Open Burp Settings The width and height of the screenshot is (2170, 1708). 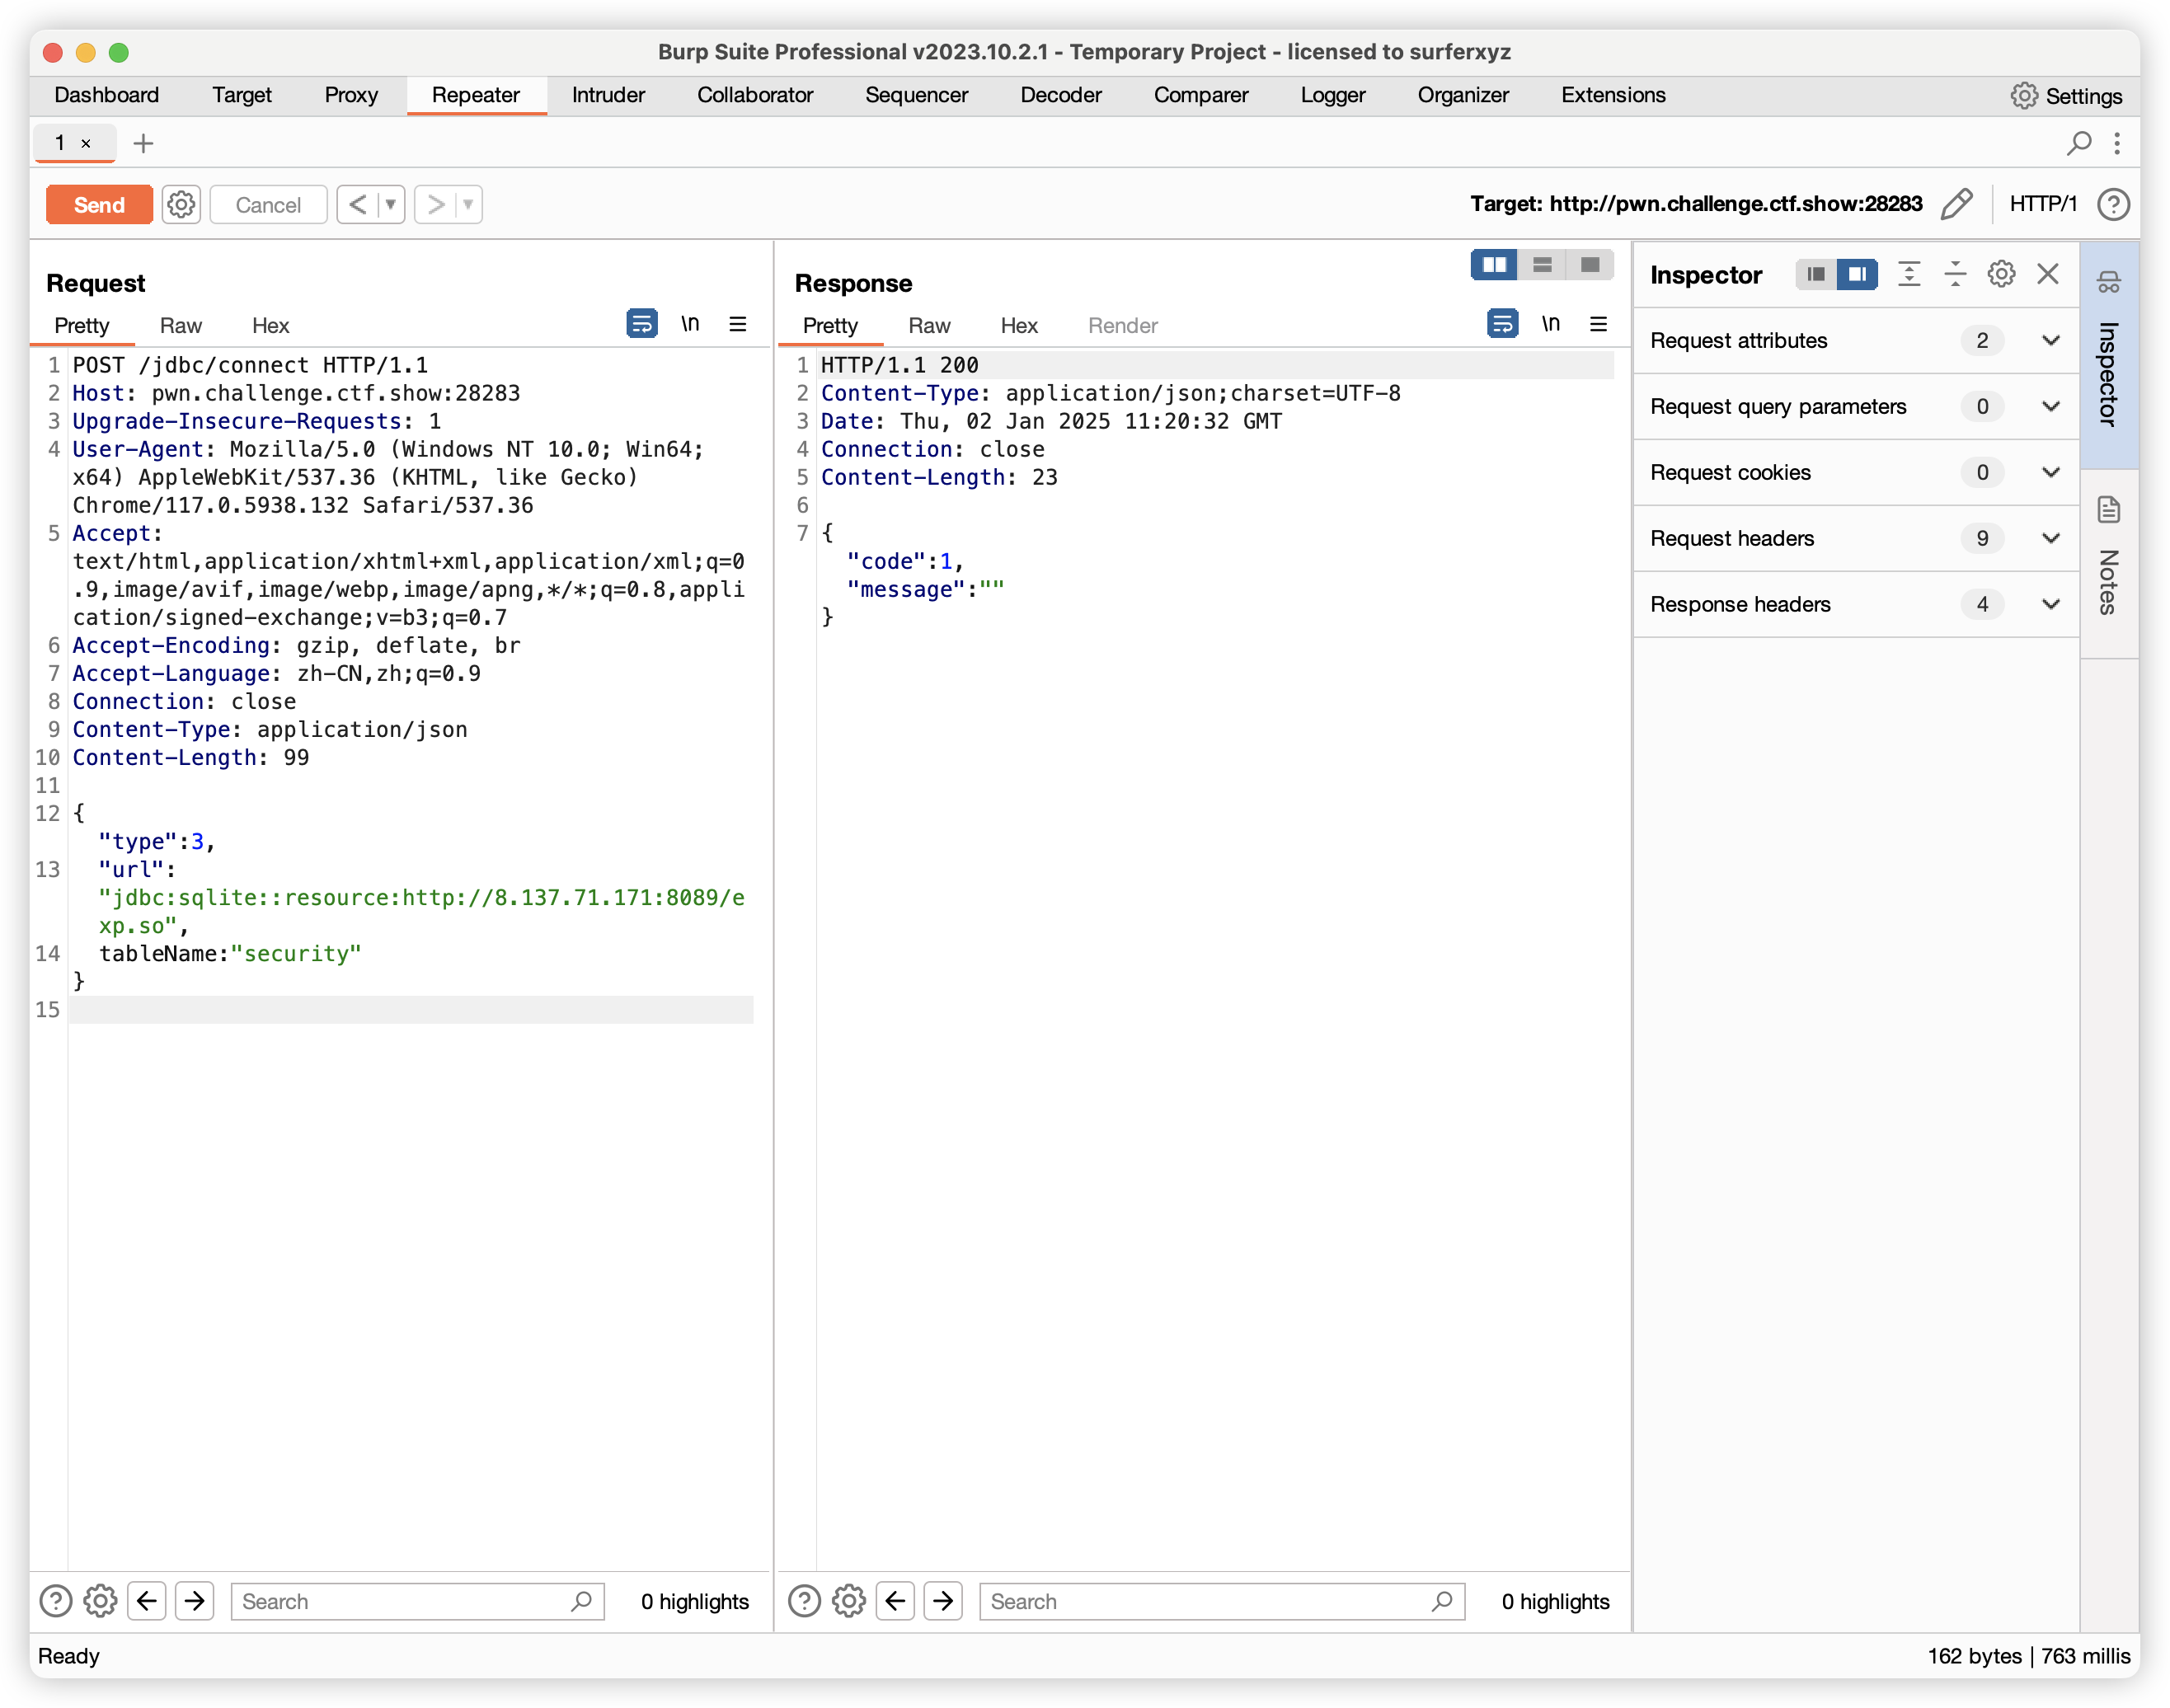pos(2066,96)
